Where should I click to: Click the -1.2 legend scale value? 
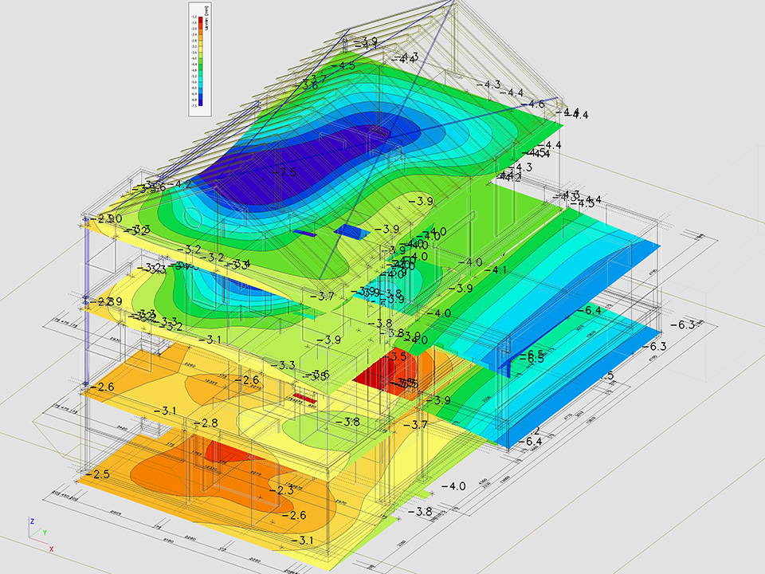point(194,17)
